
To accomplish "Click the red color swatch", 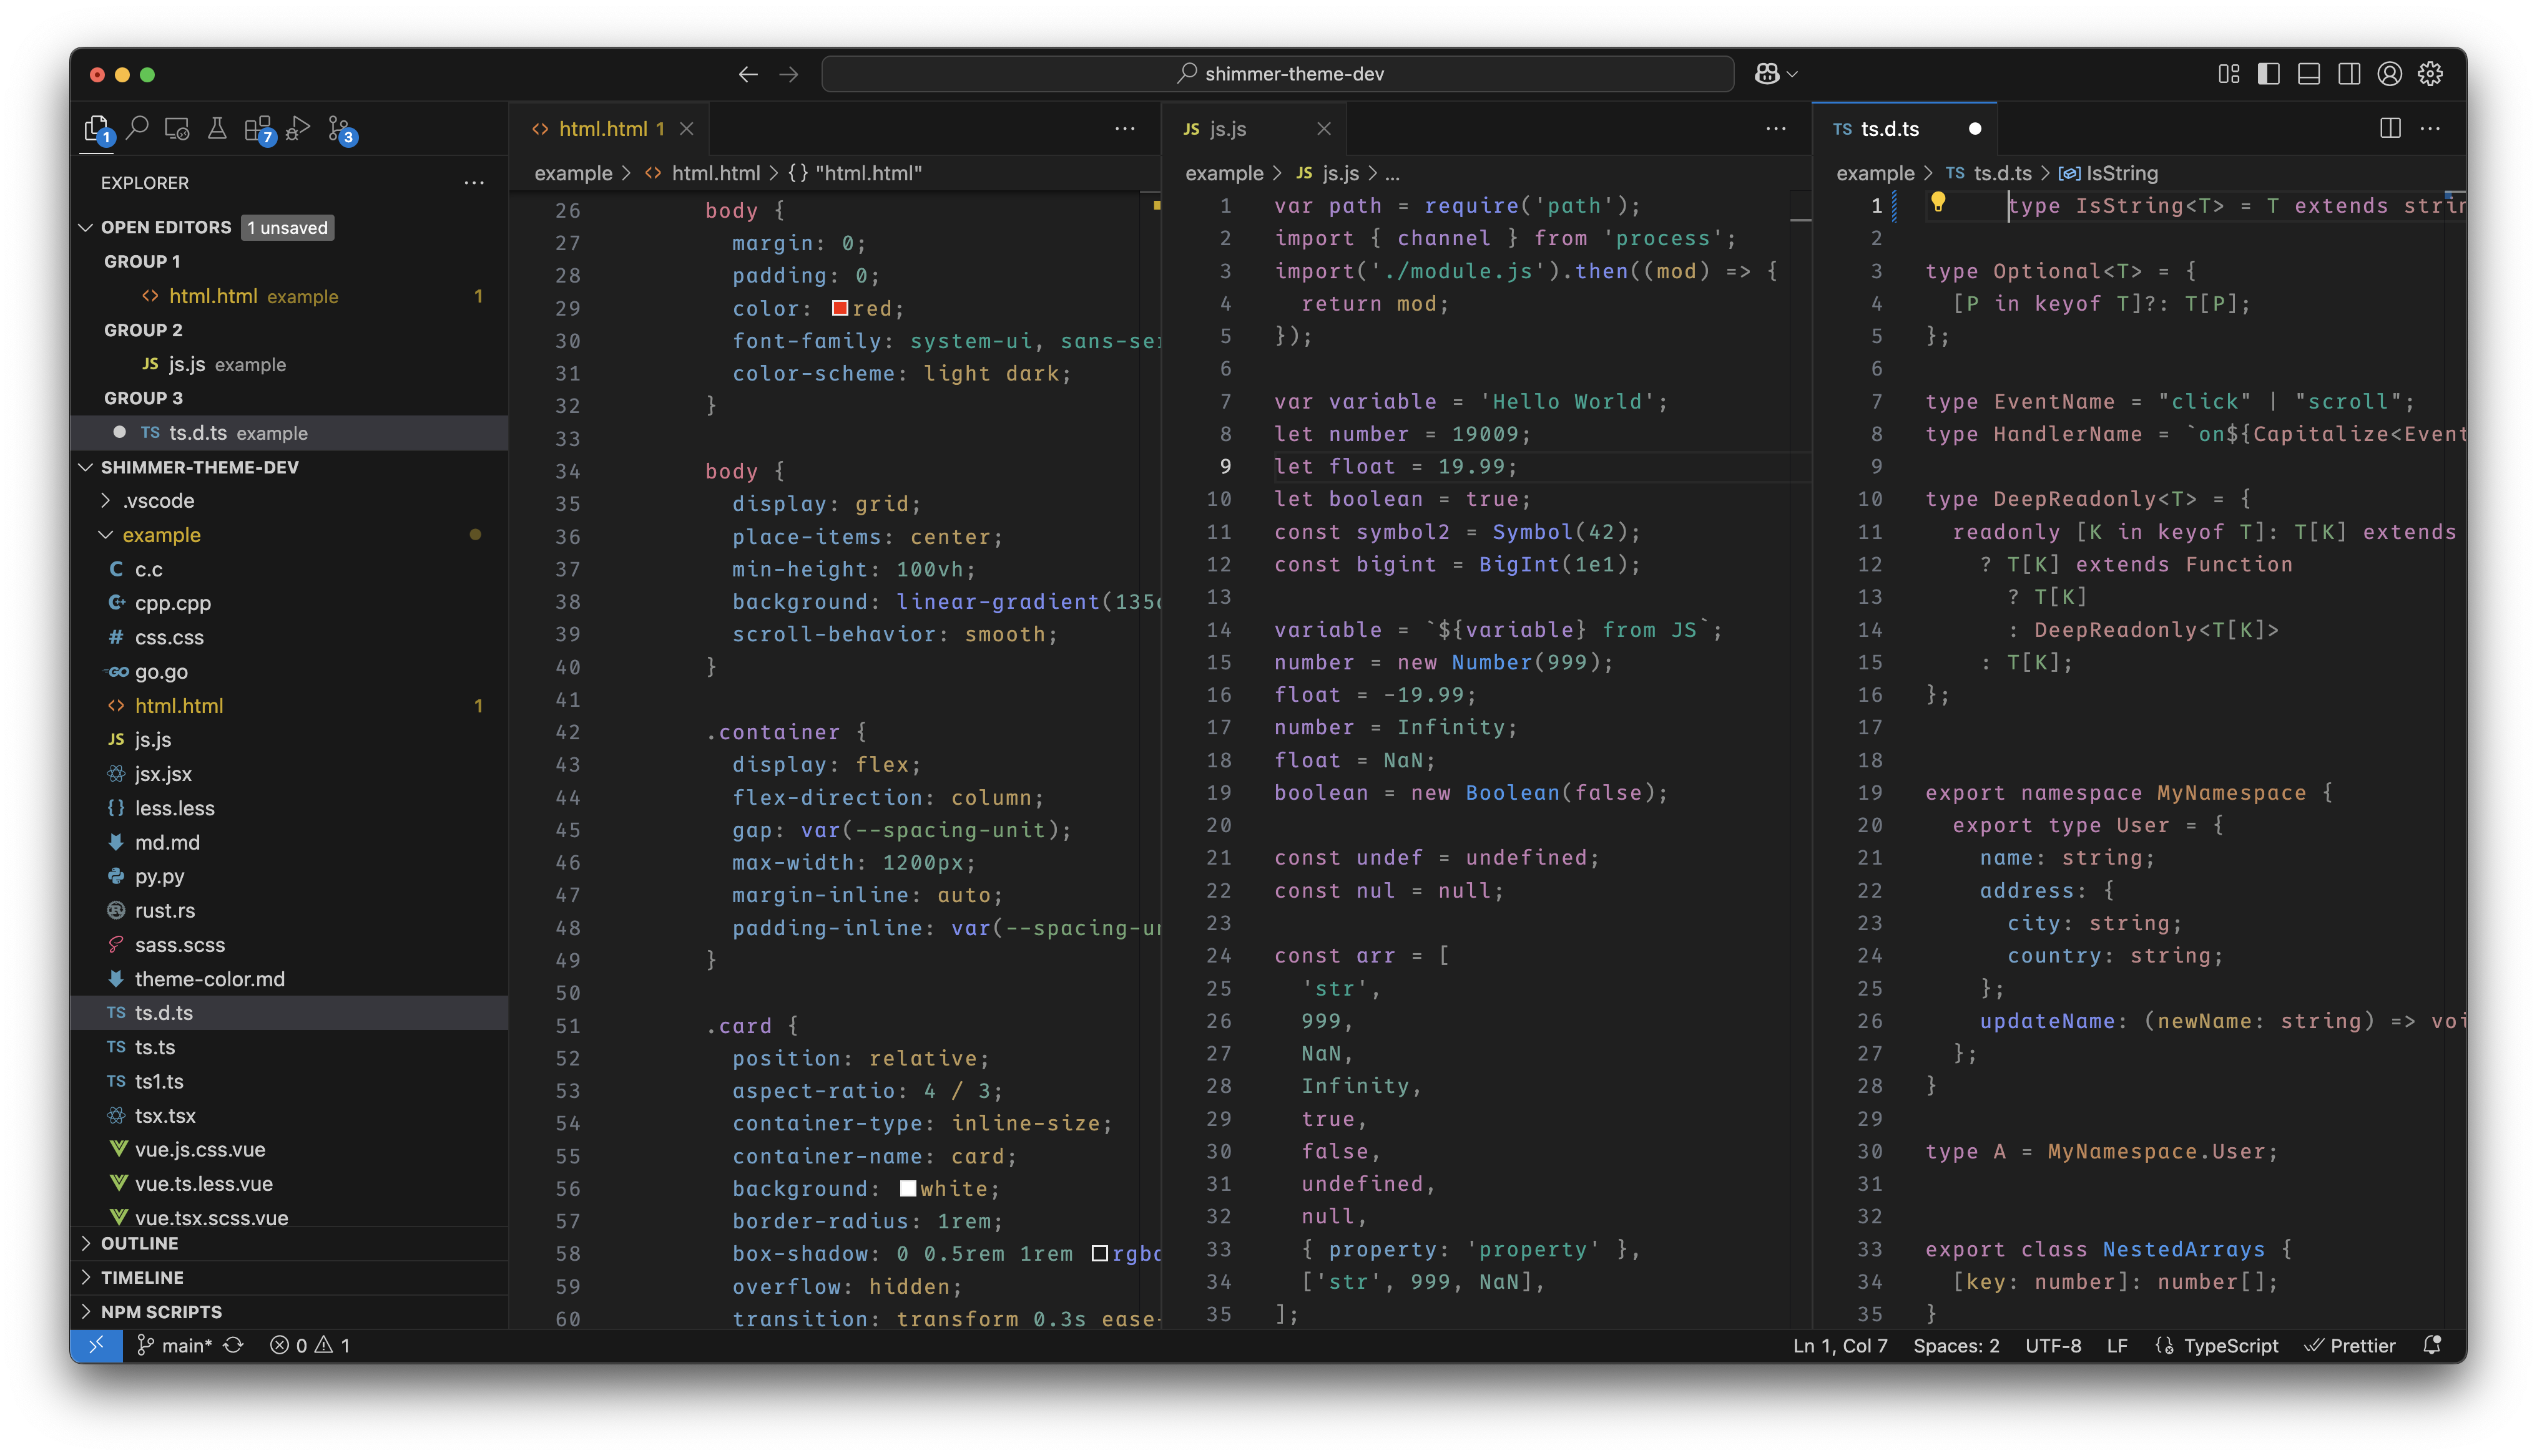I will 840,308.
